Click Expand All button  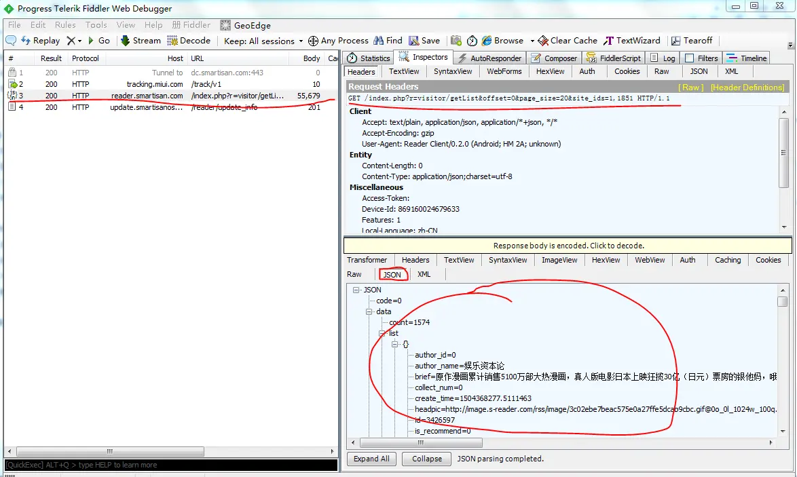(x=371, y=459)
